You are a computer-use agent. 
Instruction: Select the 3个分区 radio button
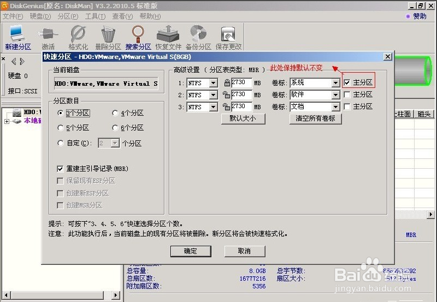coord(60,113)
